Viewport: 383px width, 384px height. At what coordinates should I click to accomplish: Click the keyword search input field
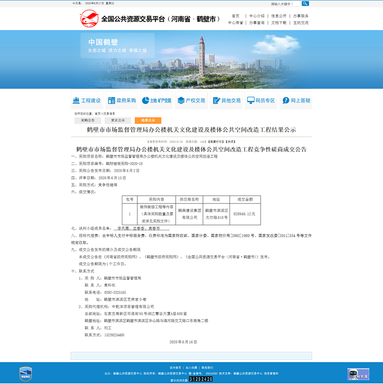285,4
